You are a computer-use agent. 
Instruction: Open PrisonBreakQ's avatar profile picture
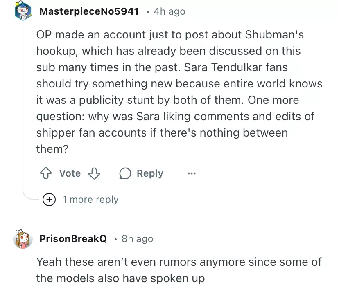23,239
